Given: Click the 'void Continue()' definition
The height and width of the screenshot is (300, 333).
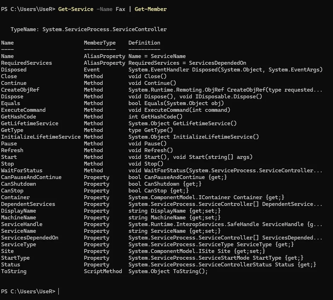Looking at the screenshot, I should (152, 83).
